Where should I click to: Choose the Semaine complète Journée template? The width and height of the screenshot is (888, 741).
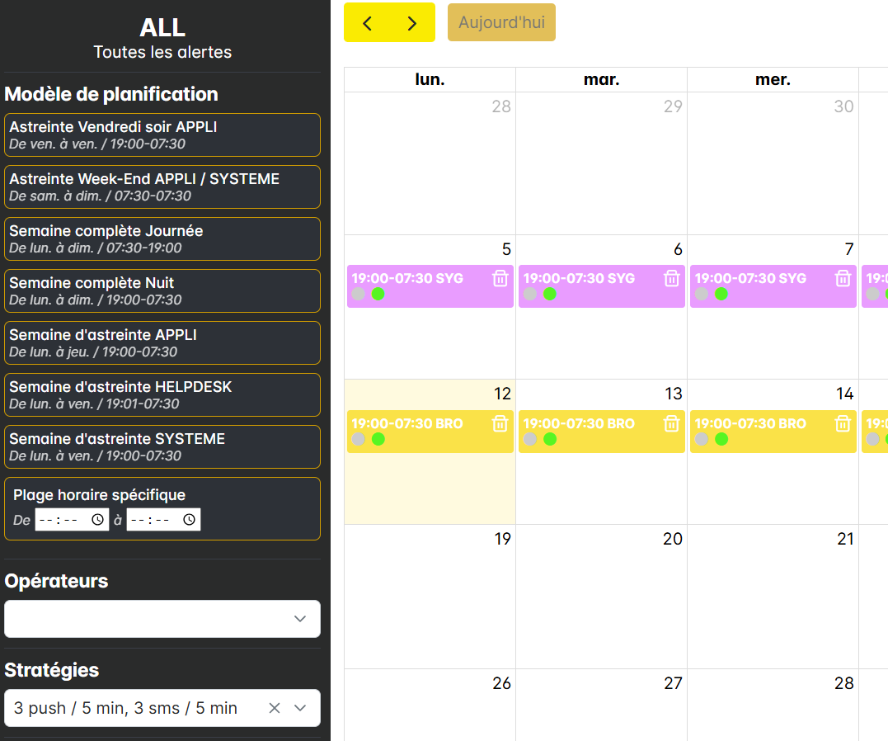[162, 238]
